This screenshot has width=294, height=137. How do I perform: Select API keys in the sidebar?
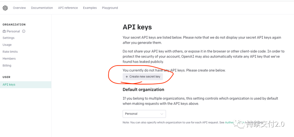click(x=26, y=85)
